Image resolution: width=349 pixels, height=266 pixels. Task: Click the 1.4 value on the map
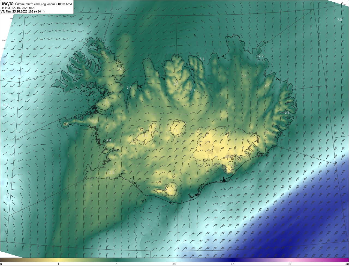tap(146, 135)
